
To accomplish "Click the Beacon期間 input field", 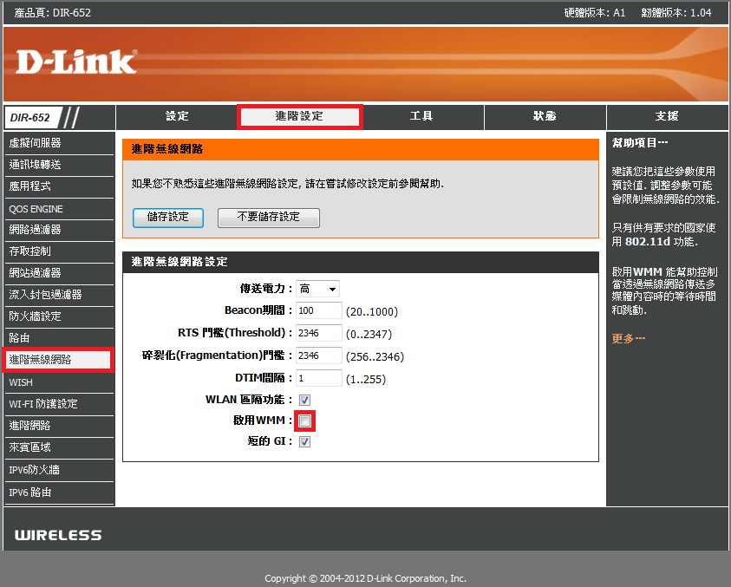I will (x=319, y=310).
